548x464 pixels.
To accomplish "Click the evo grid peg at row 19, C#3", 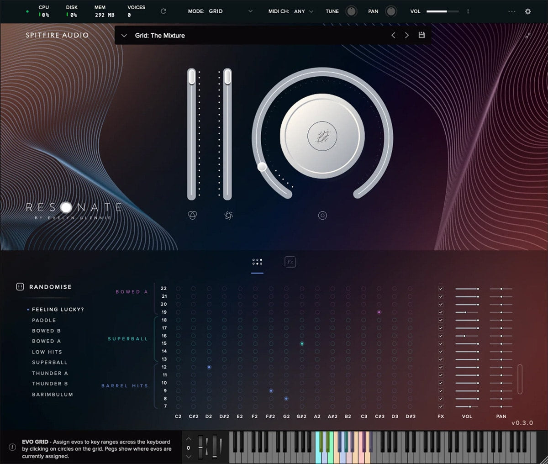I will [x=379, y=312].
